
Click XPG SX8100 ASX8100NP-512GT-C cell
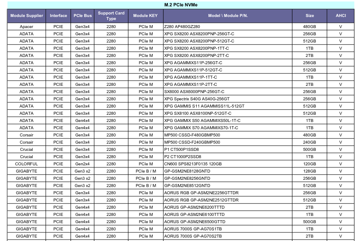point(228,113)
